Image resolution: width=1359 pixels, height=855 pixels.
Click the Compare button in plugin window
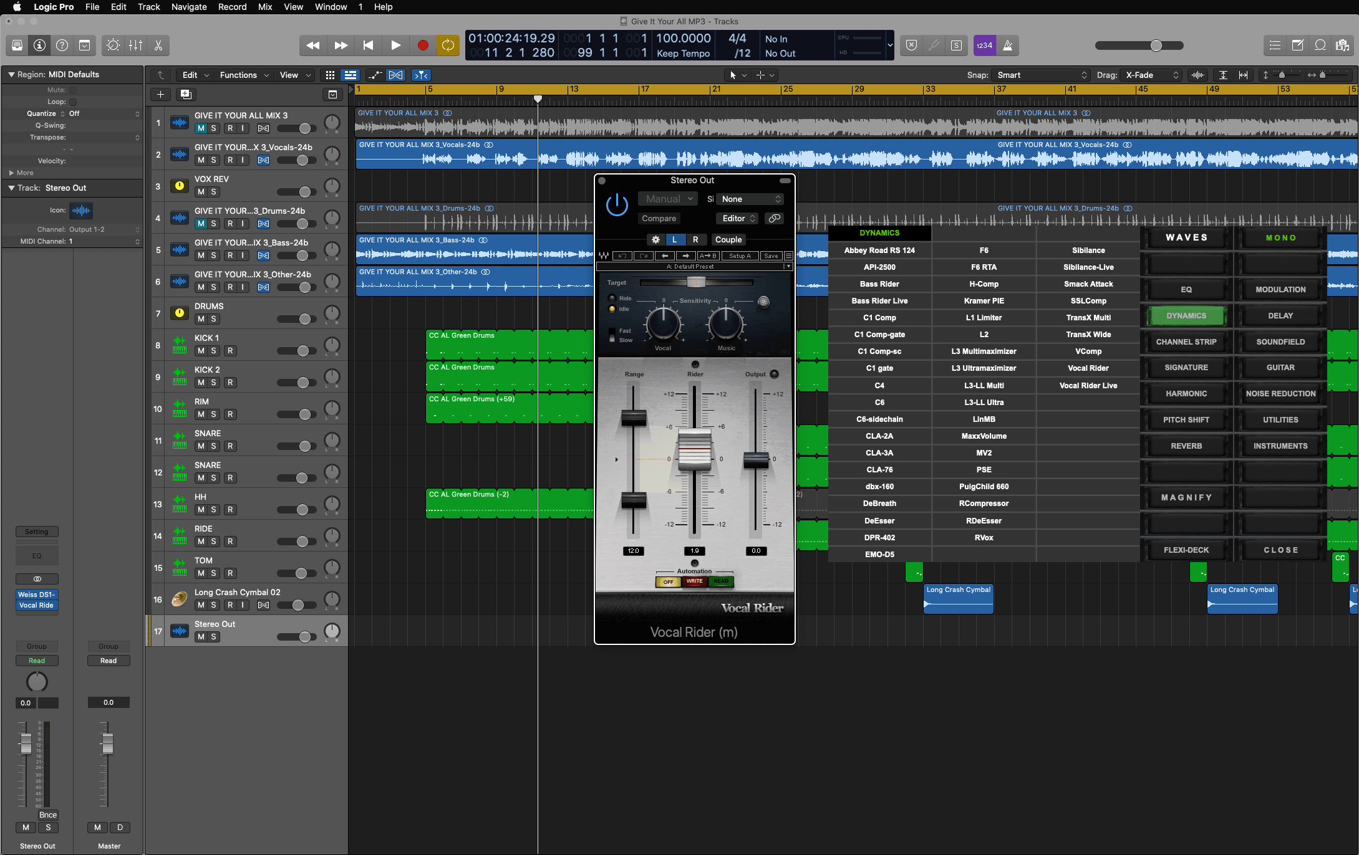659,219
